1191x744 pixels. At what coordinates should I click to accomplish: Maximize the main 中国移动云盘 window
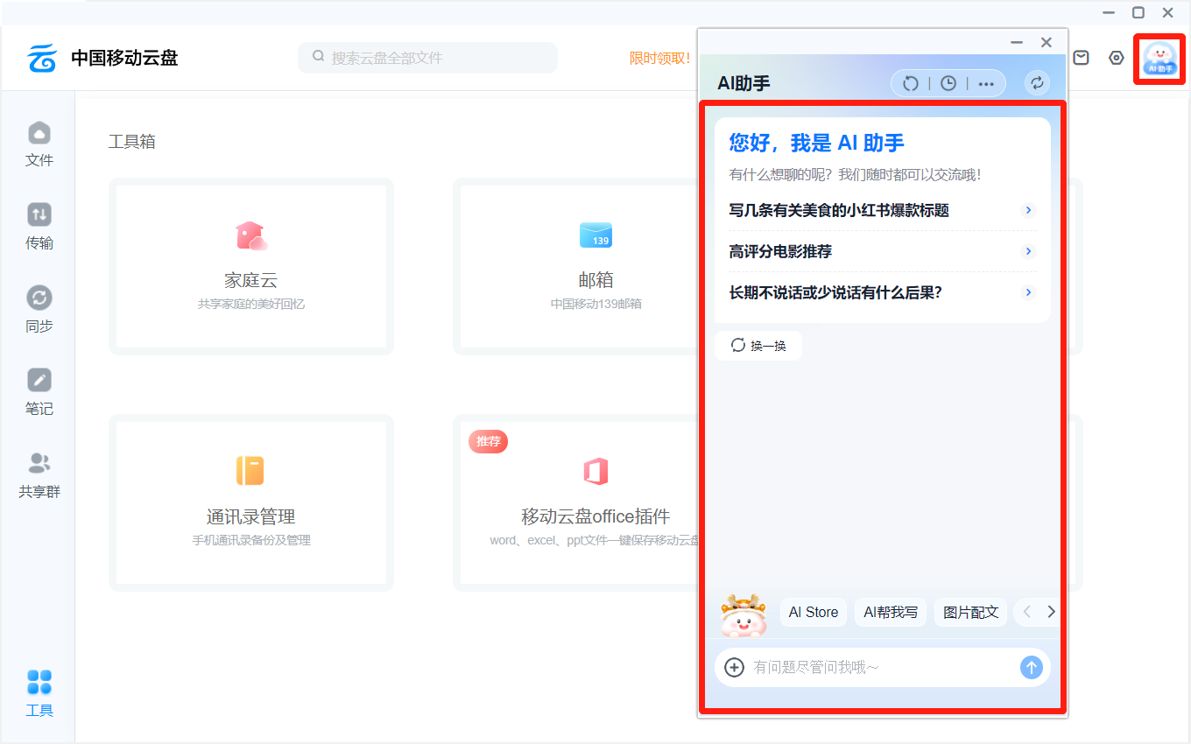[1138, 12]
